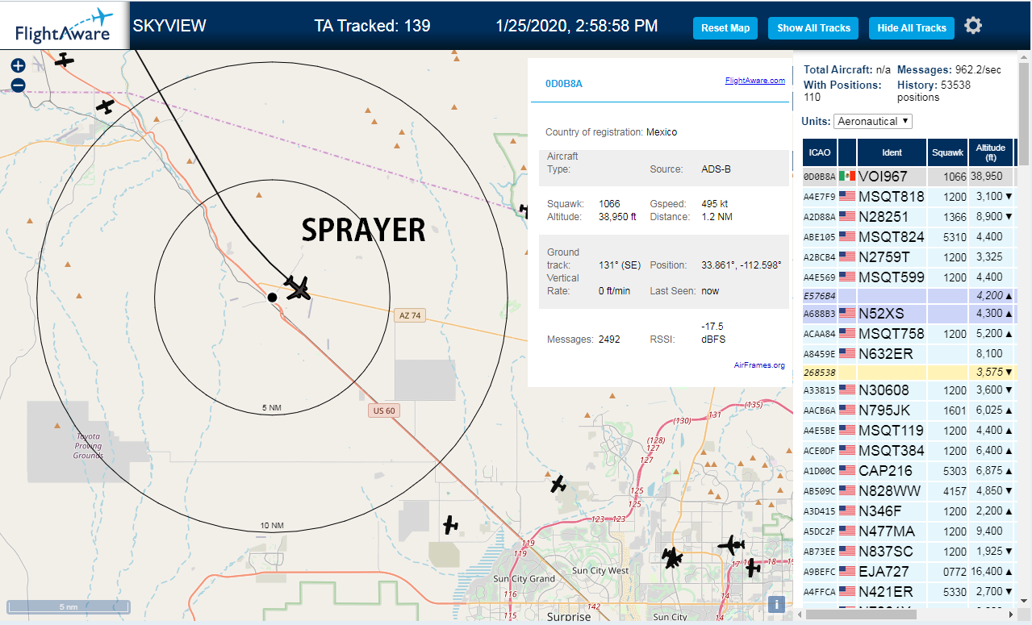Sort table by Squawk column

[947, 152]
